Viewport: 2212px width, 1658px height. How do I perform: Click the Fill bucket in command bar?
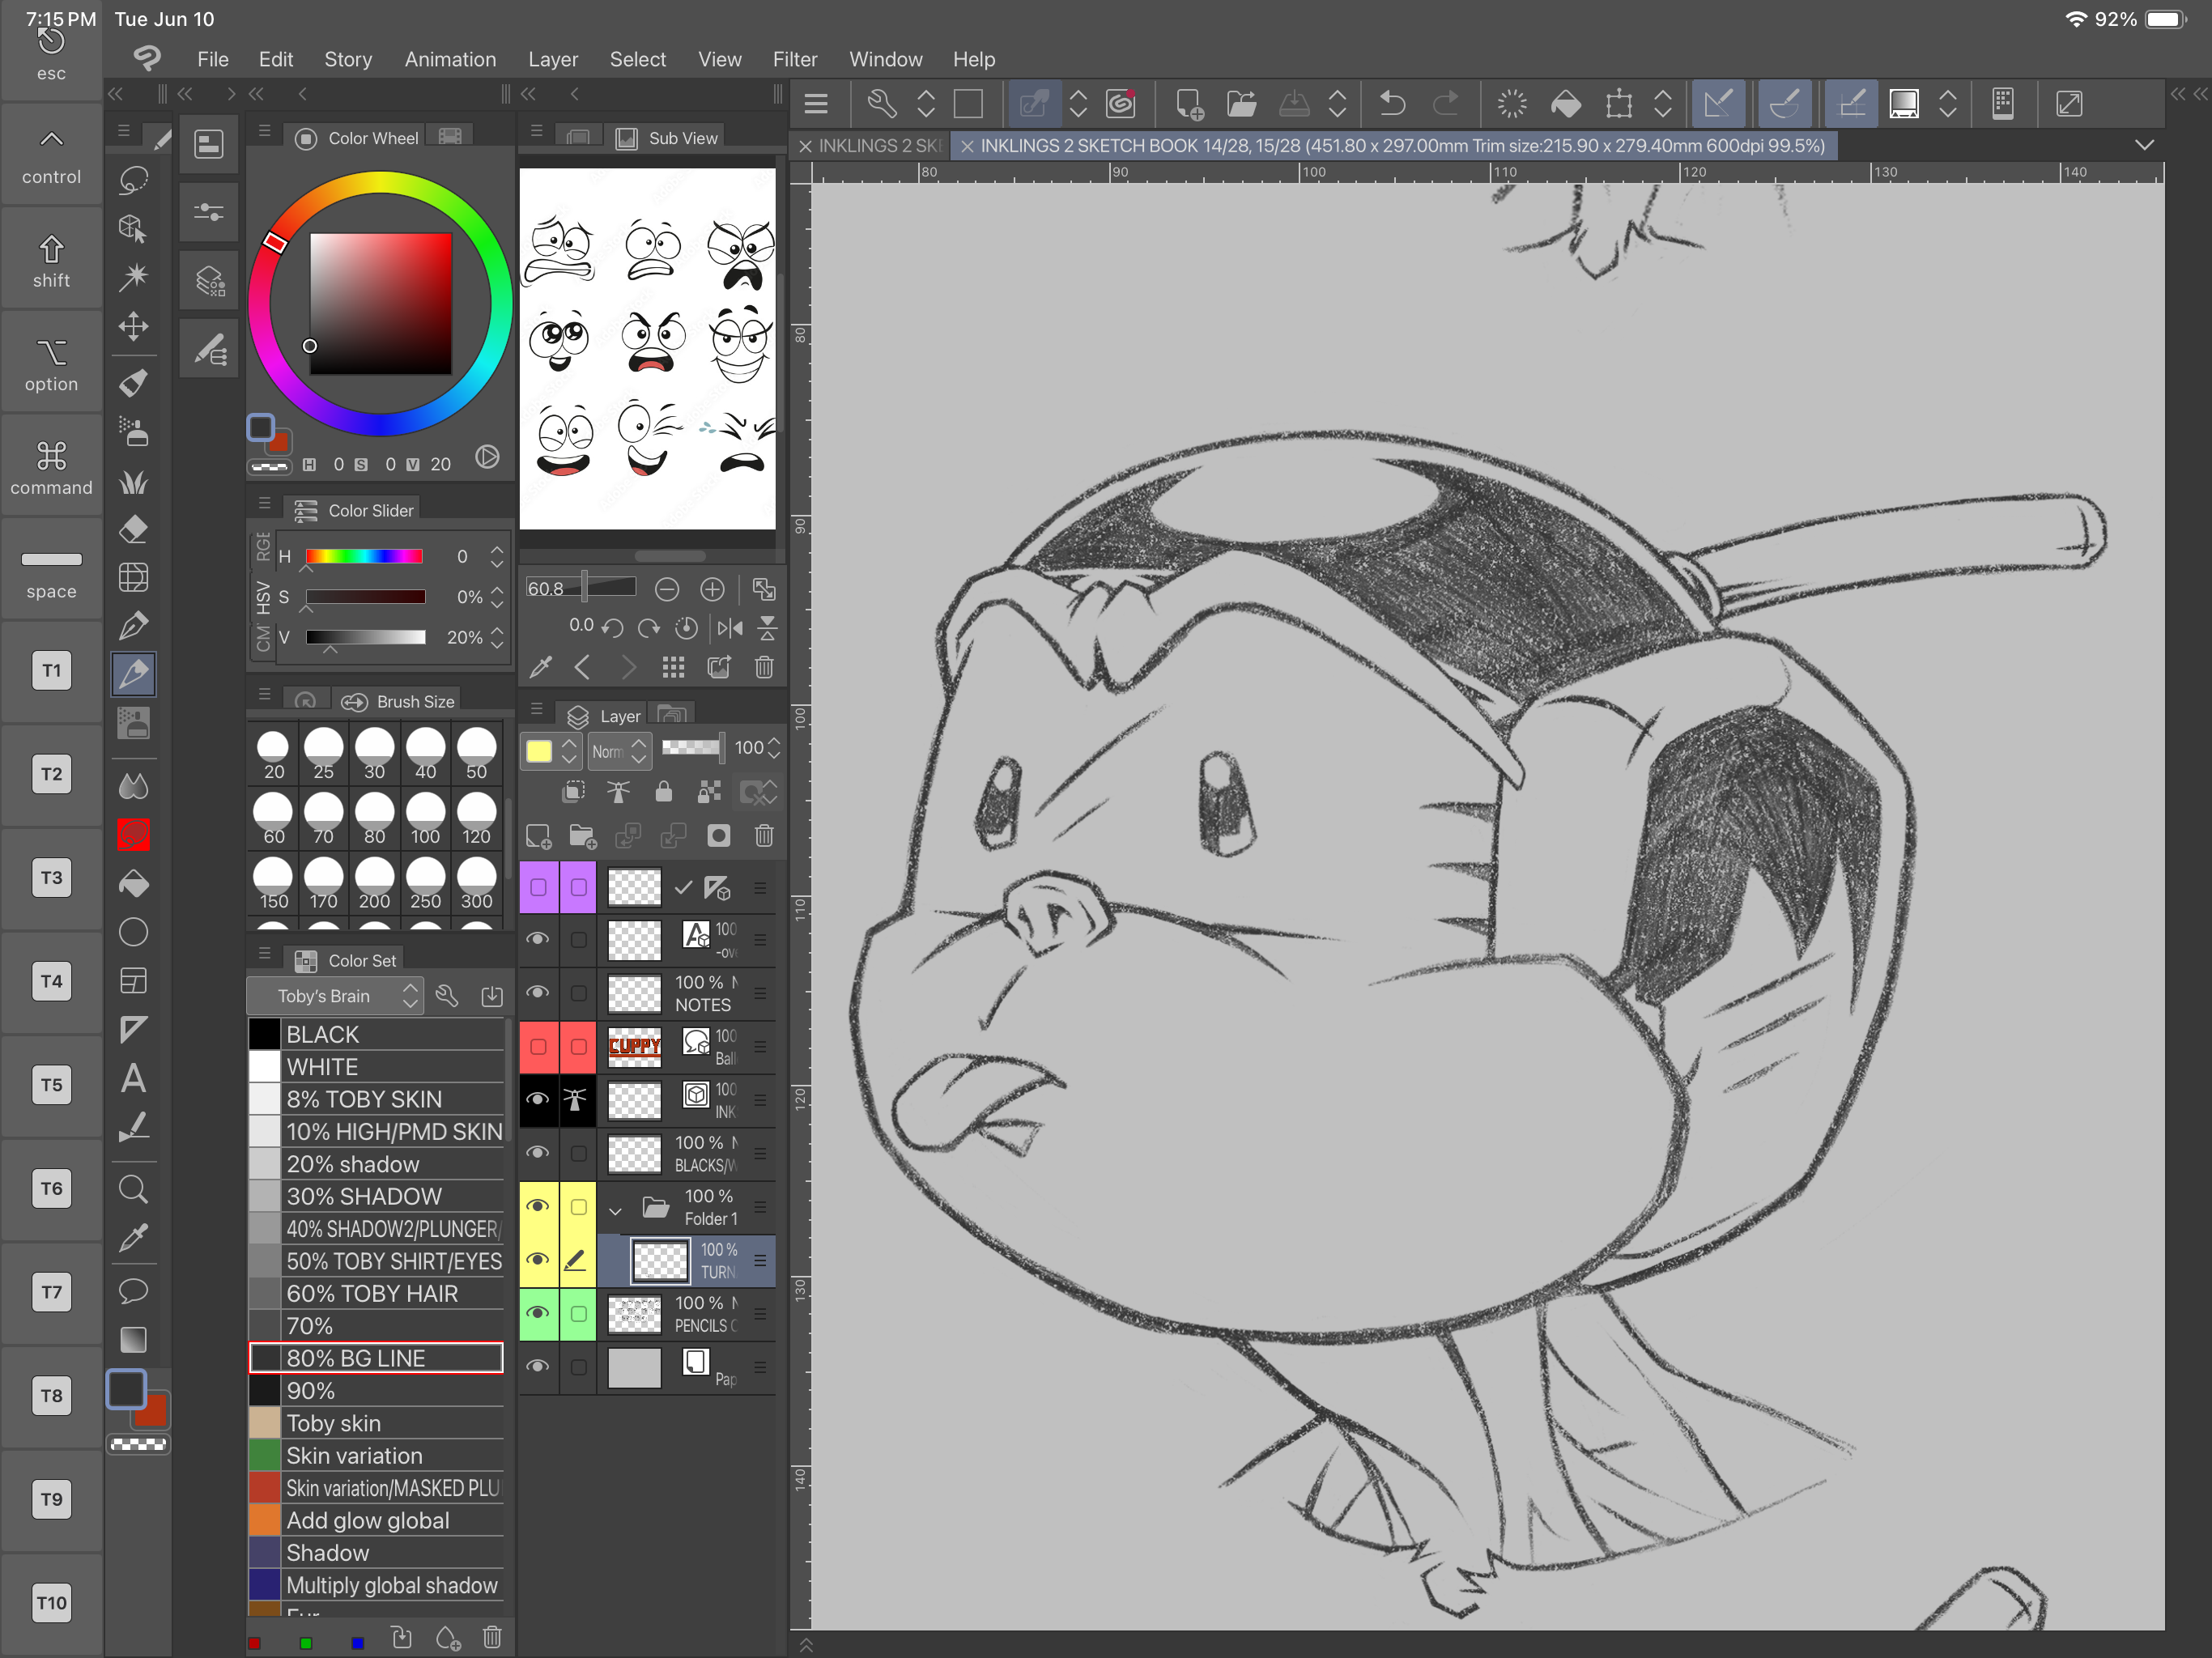pos(1566,103)
